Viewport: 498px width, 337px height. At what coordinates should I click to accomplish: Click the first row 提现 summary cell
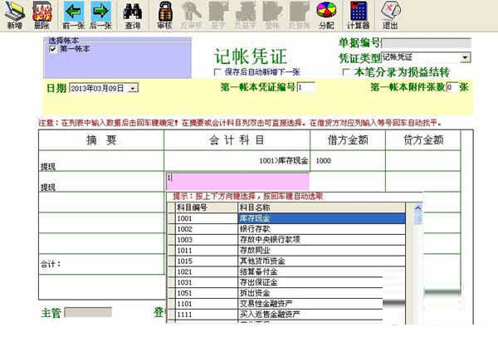pyautogui.click(x=101, y=161)
